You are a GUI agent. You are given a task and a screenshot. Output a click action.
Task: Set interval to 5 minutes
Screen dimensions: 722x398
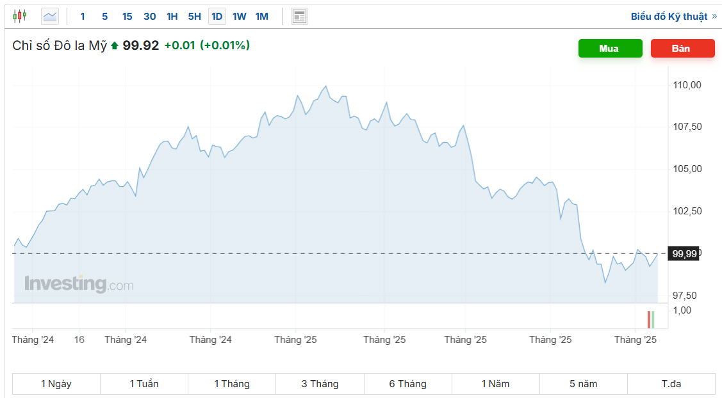point(104,17)
